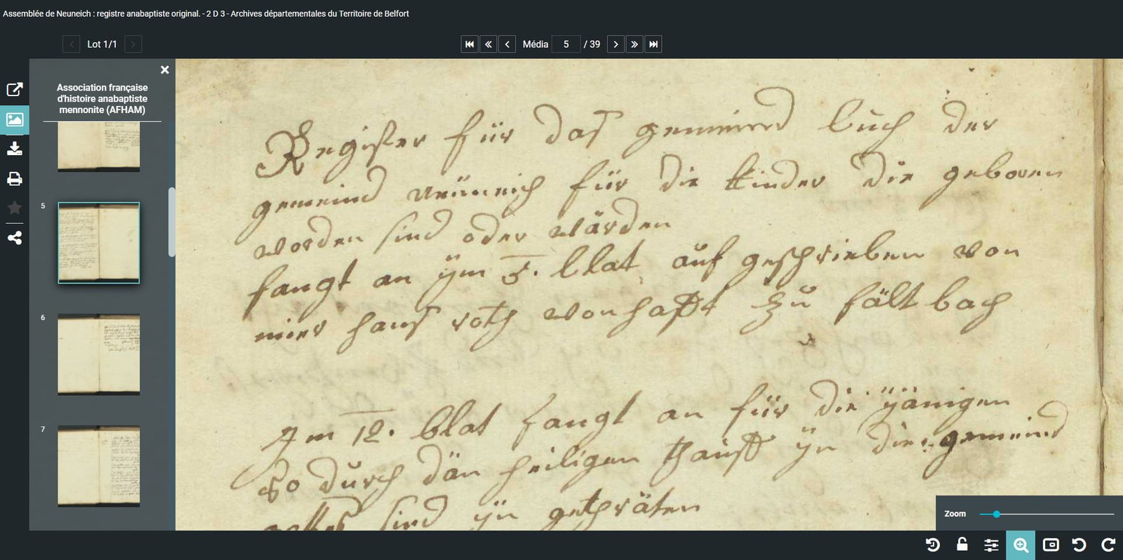1123x560 pixels.
Task: Select the page 6 thumbnail
Action: click(x=98, y=354)
